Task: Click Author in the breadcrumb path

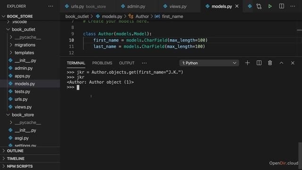Action: tap(142, 17)
